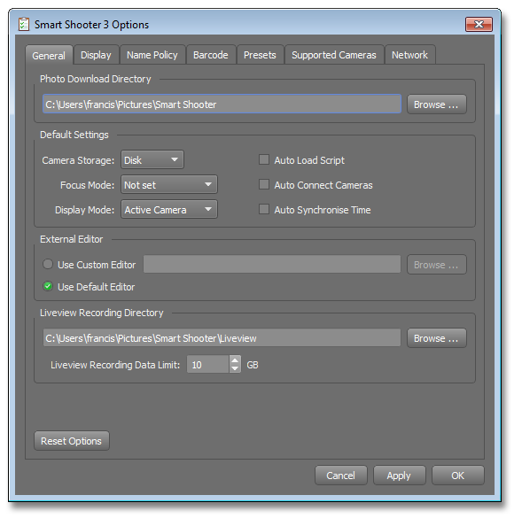
Task: Close the Smart Shooter 3 Options dialog
Action: [479, 24]
